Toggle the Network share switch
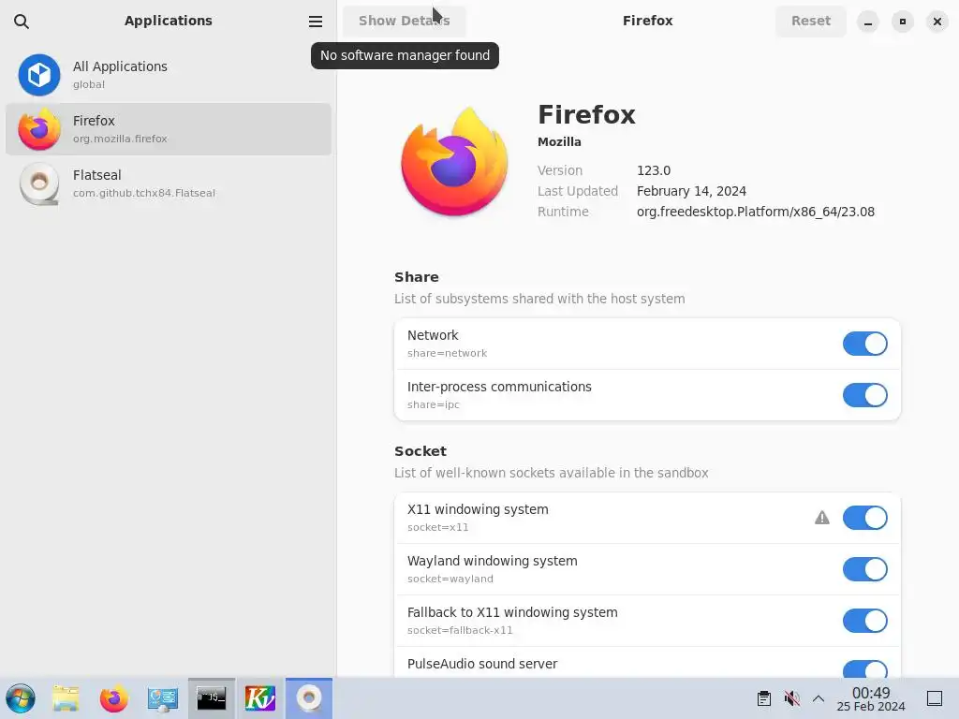Image resolution: width=959 pixels, height=719 pixels. [864, 344]
